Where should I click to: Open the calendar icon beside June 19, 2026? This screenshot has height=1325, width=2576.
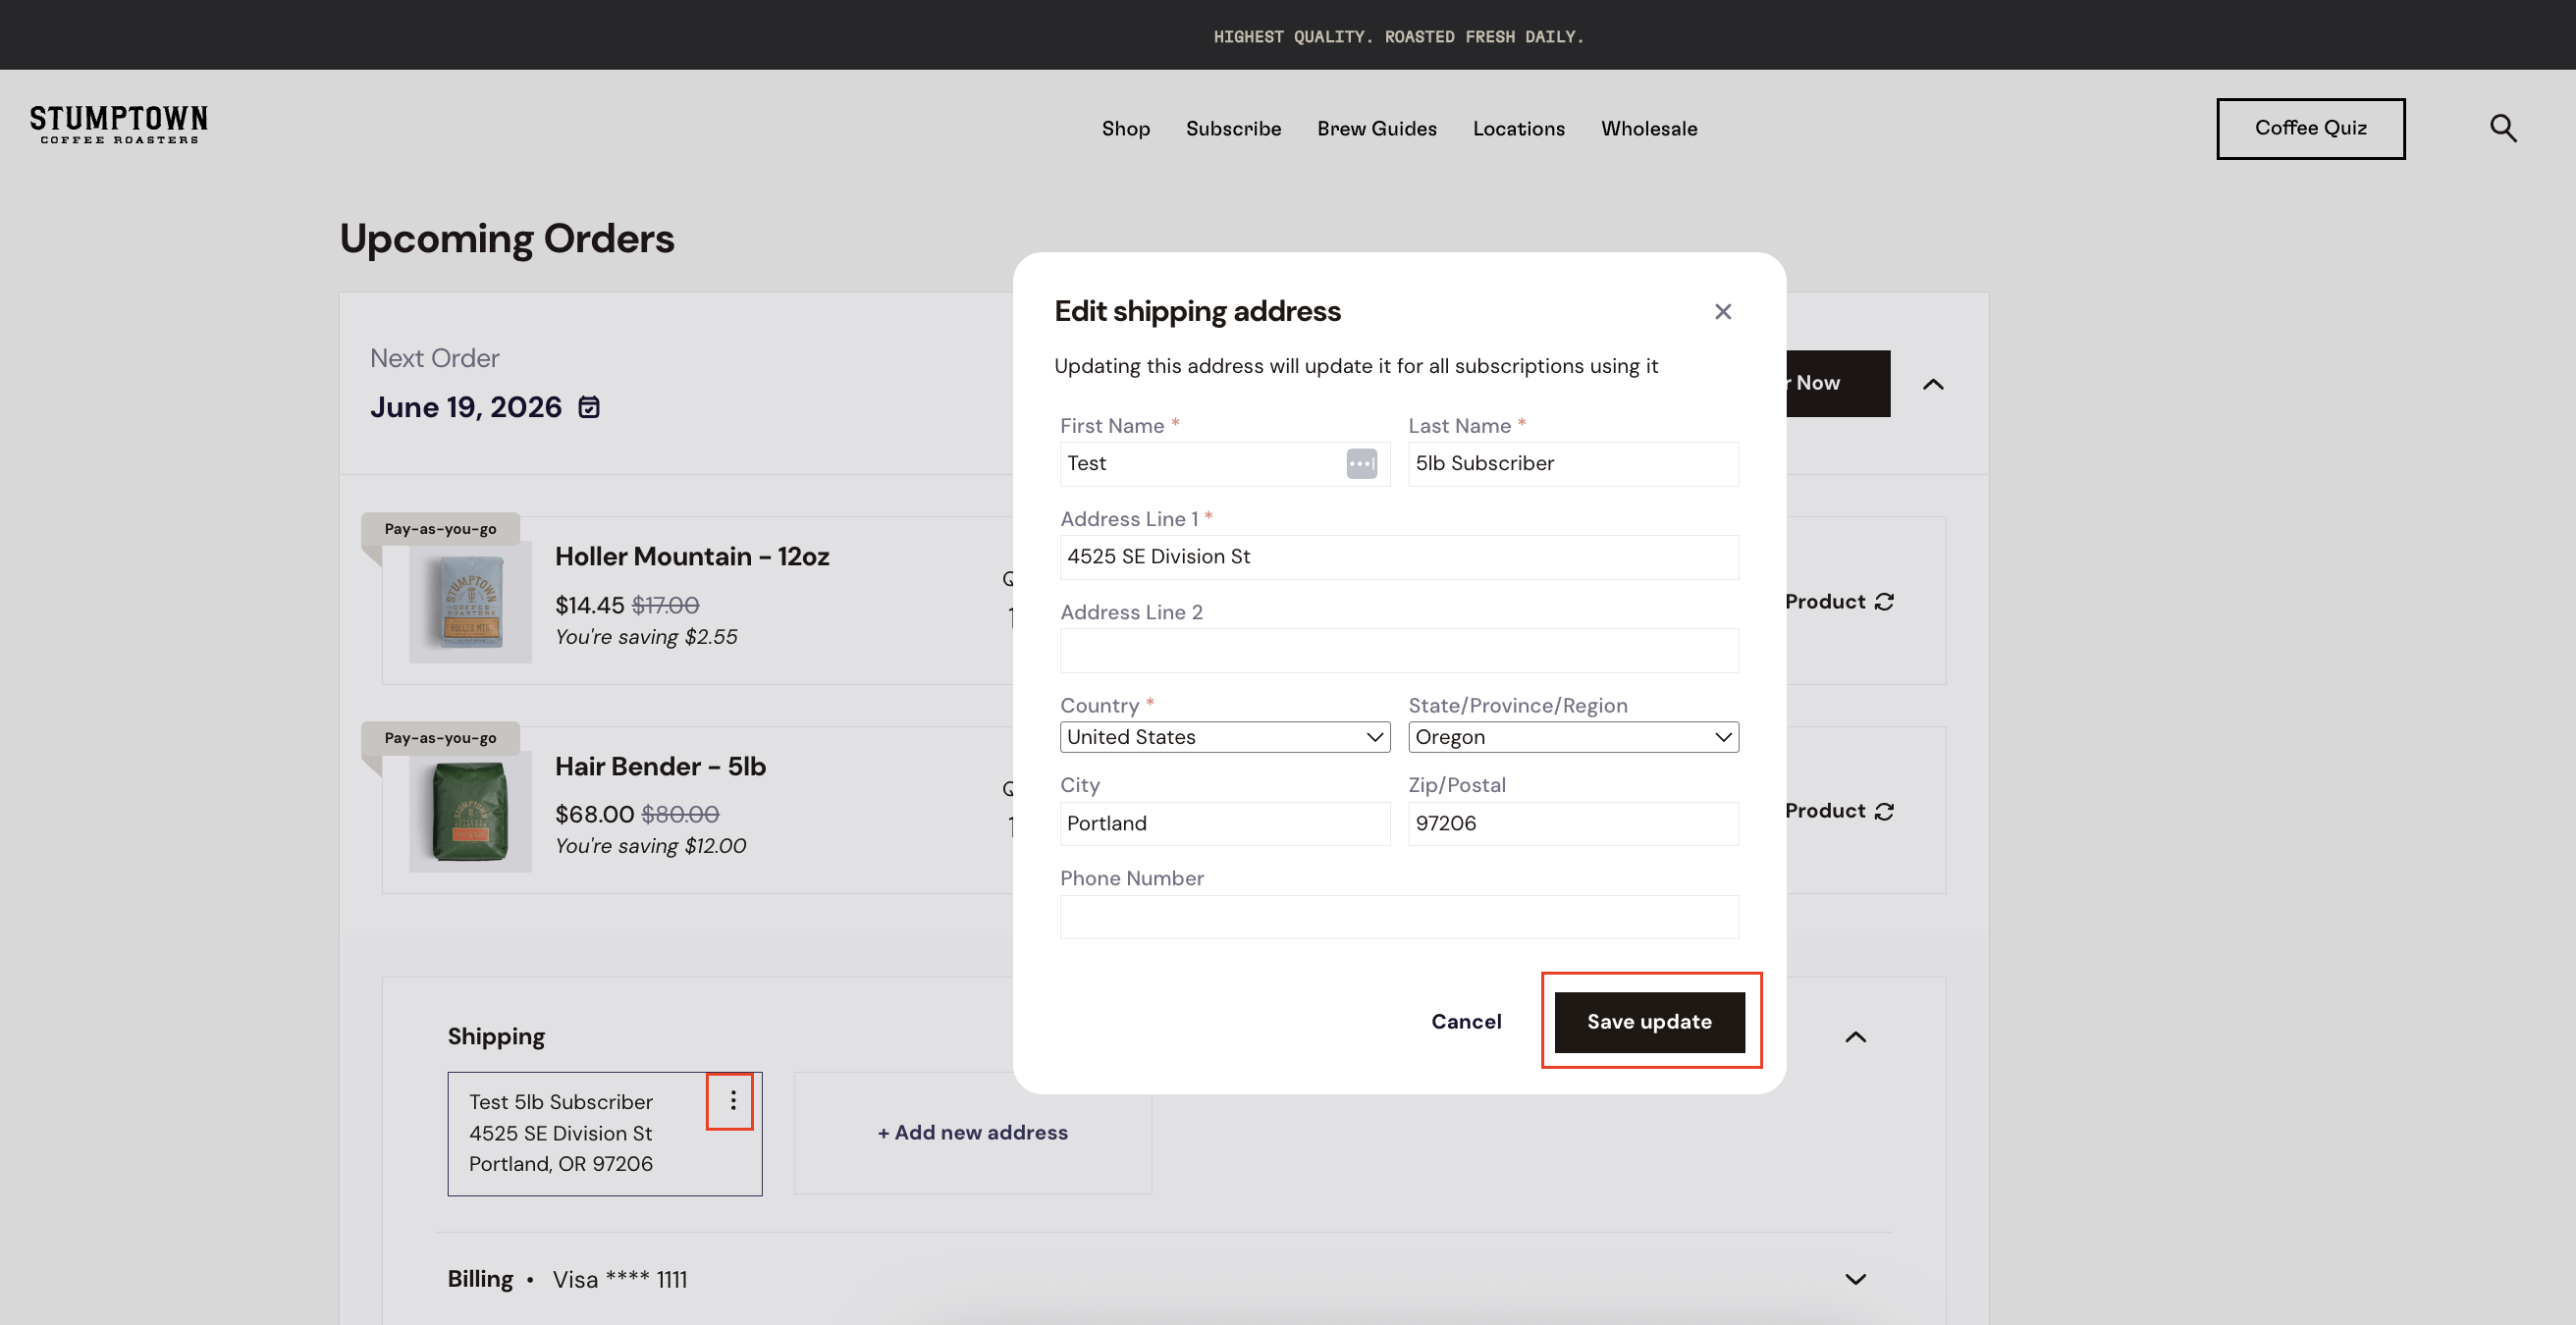tap(589, 407)
